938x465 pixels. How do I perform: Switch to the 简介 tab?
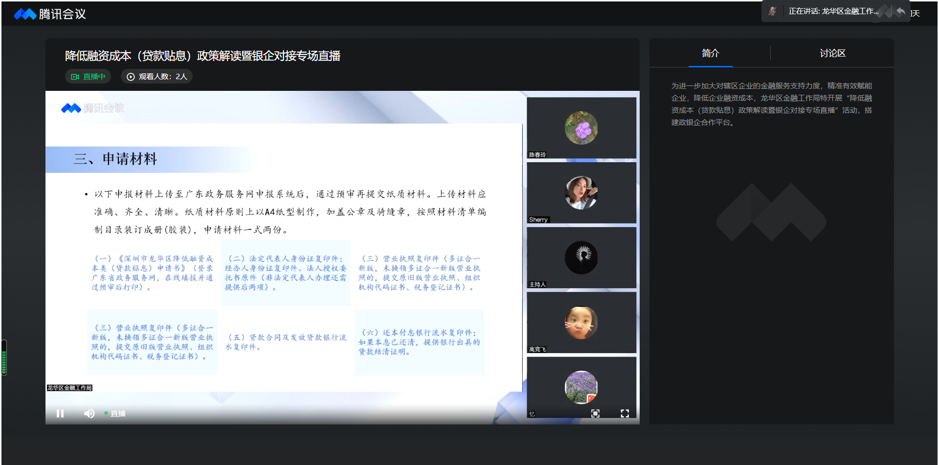[710, 53]
